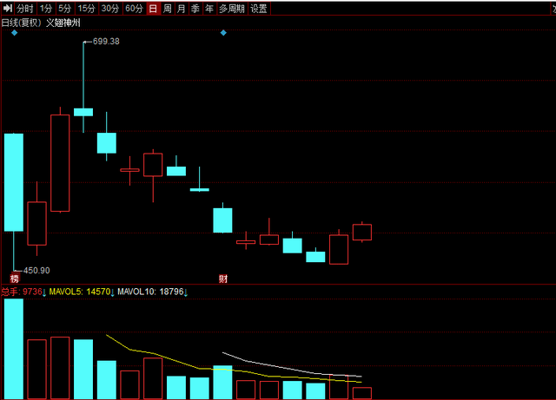This screenshot has height=400, width=556.
Task: Click the MAVOL10 indicator label
Action: 136,292
